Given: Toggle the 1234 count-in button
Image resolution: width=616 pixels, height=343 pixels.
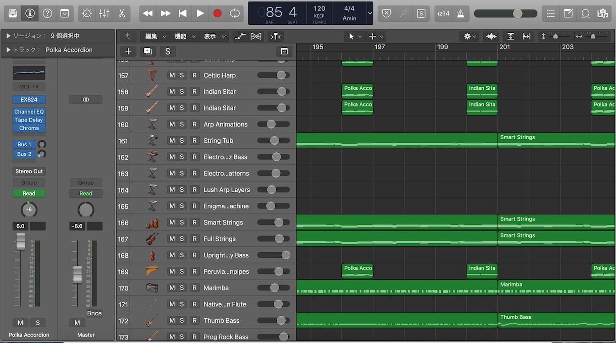Looking at the screenshot, I should pyautogui.click(x=443, y=14).
